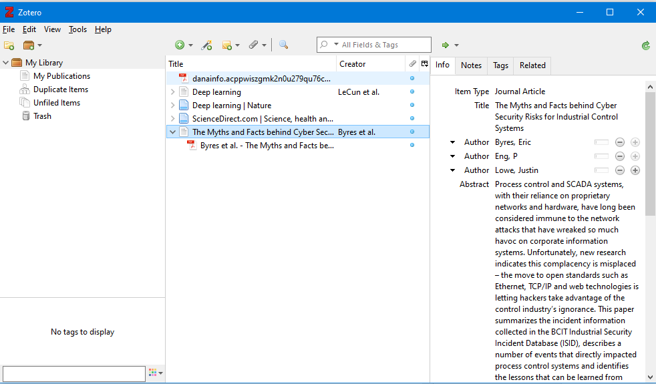The width and height of the screenshot is (656, 384).
Task: Open Add Attachment dropdown arrow
Action: click(x=264, y=45)
